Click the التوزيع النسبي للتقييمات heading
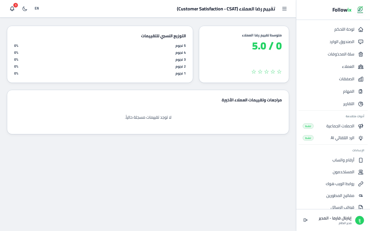The height and width of the screenshot is (231, 370). tap(163, 36)
